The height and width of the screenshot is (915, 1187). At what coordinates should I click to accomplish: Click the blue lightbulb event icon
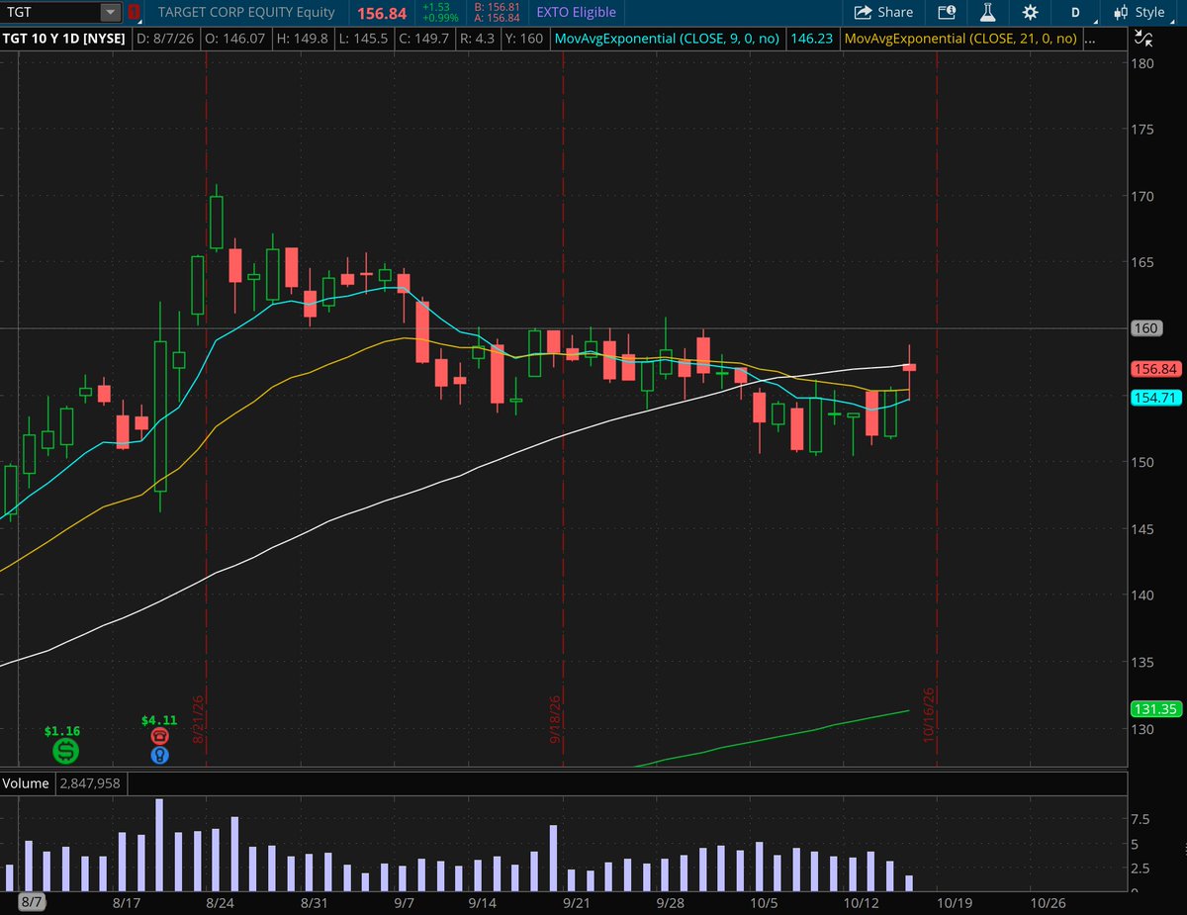[158, 755]
